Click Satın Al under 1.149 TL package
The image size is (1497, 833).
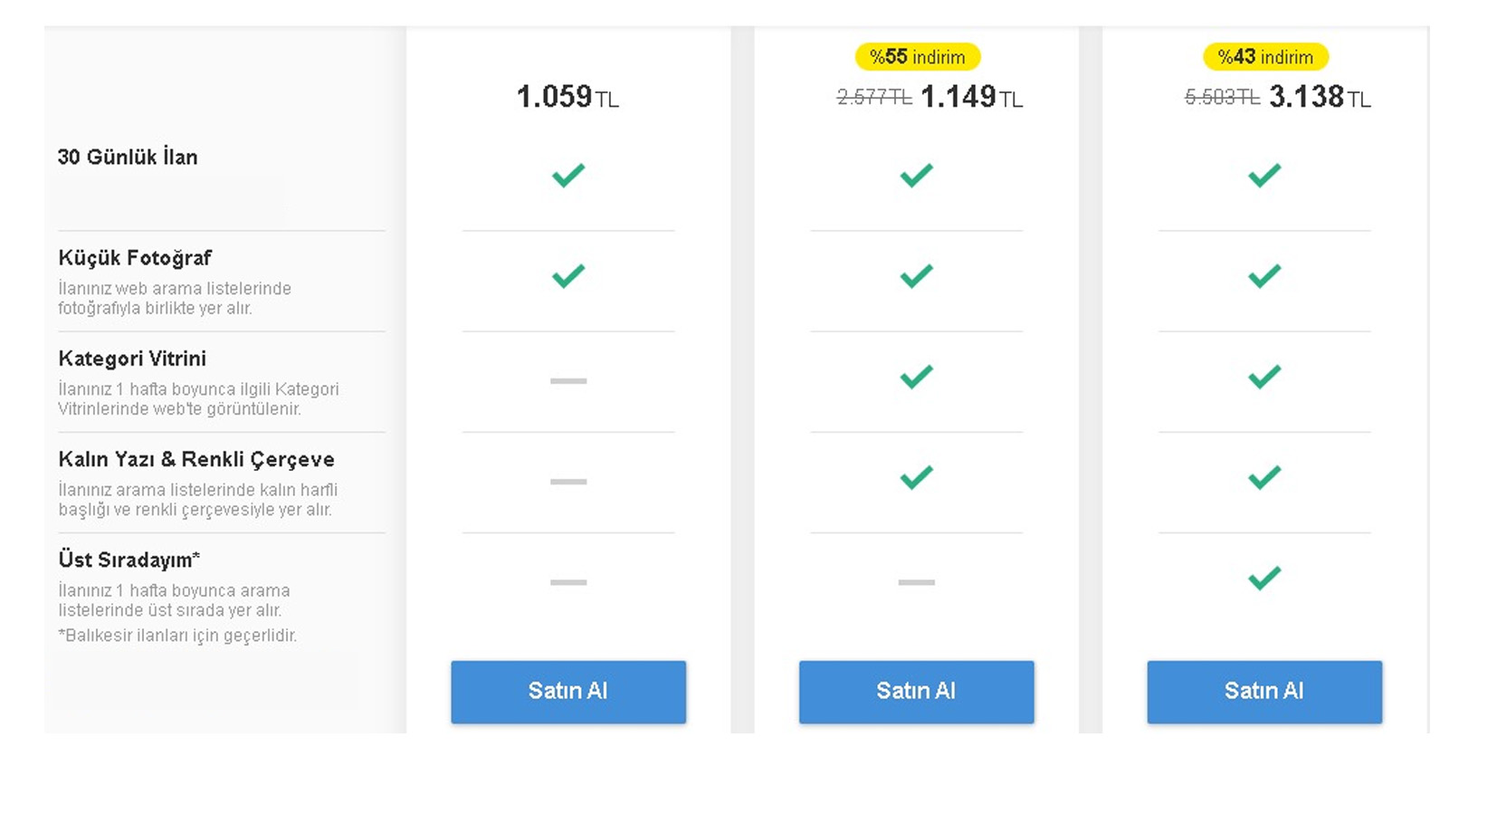click(x=916, y=692)
